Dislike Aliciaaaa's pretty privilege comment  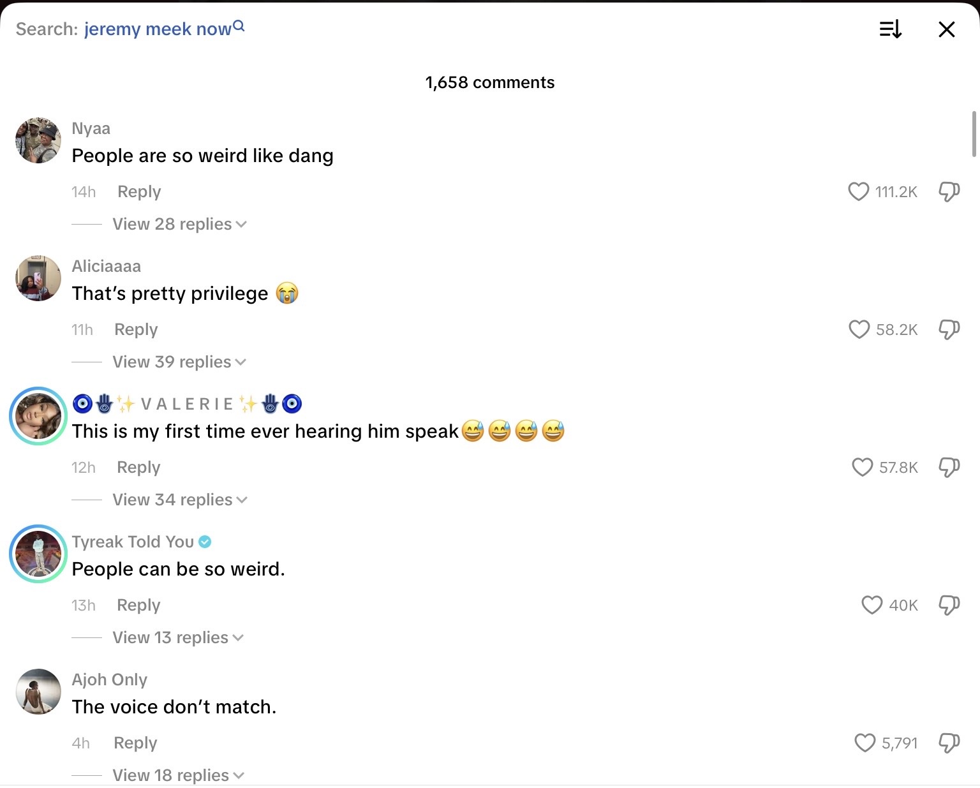pyautogui.click(x=949, y=329)
